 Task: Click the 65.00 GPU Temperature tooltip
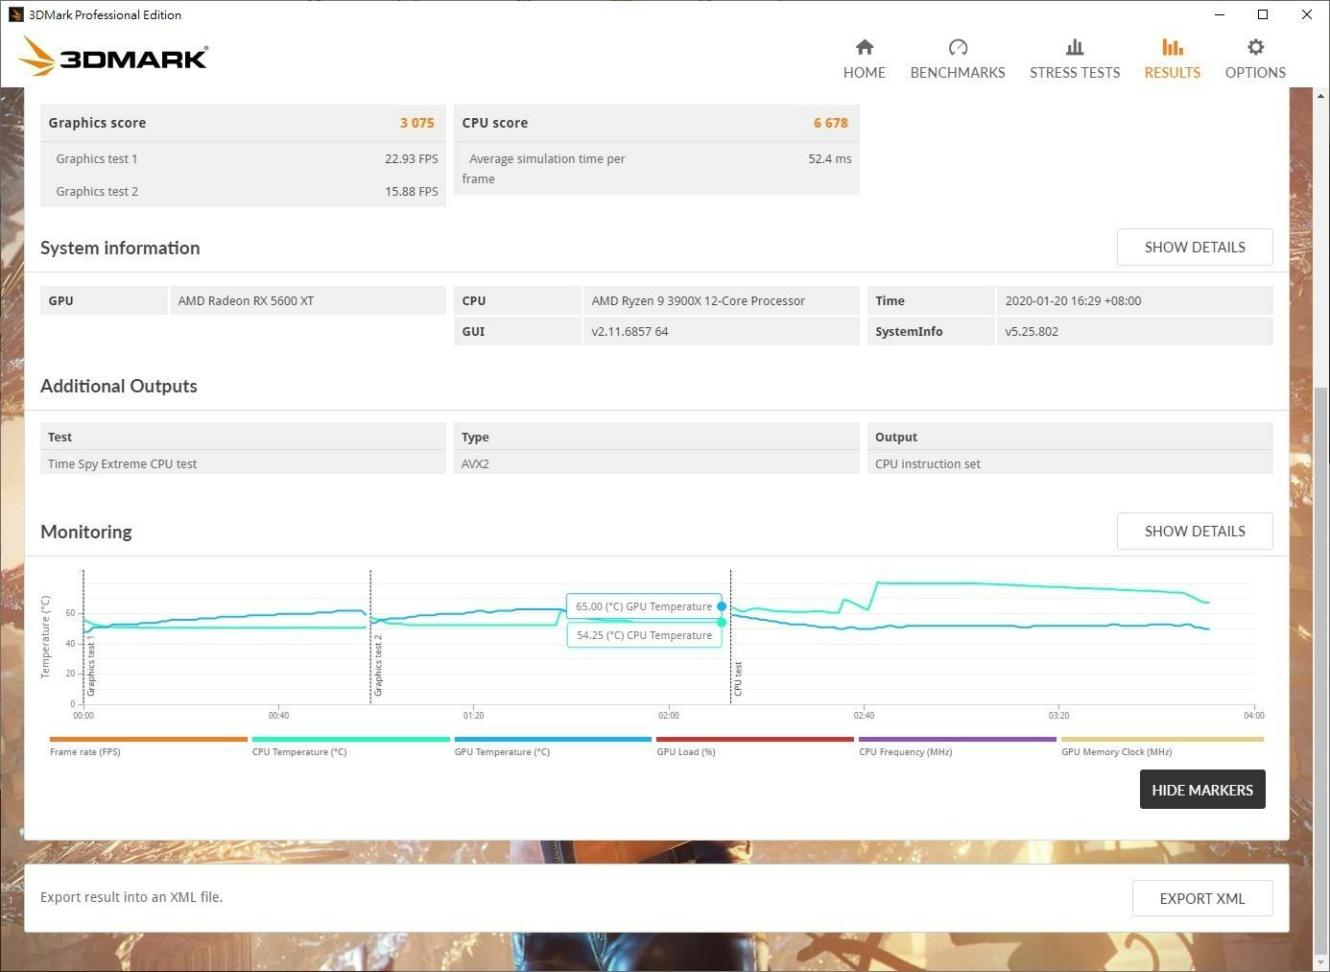644,606
